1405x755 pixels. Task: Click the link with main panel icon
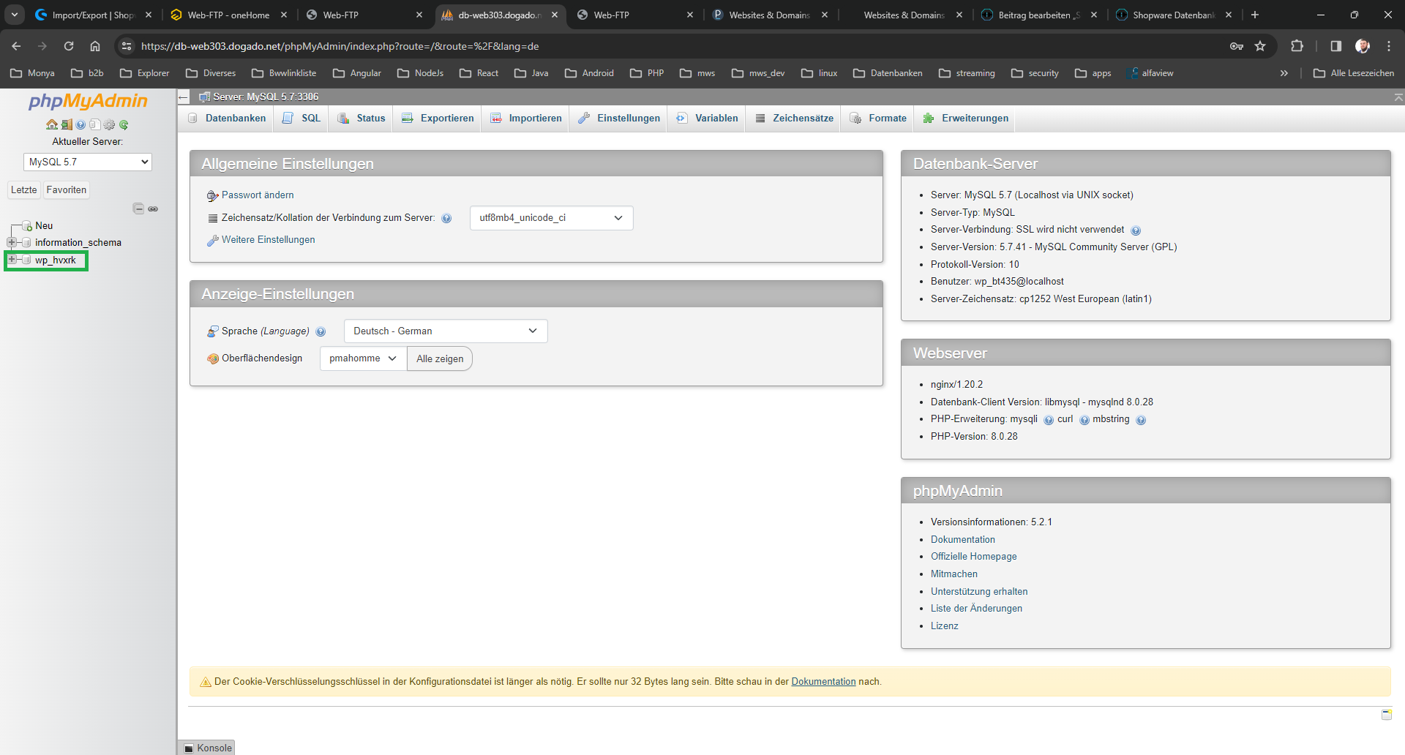coord(153,209)
